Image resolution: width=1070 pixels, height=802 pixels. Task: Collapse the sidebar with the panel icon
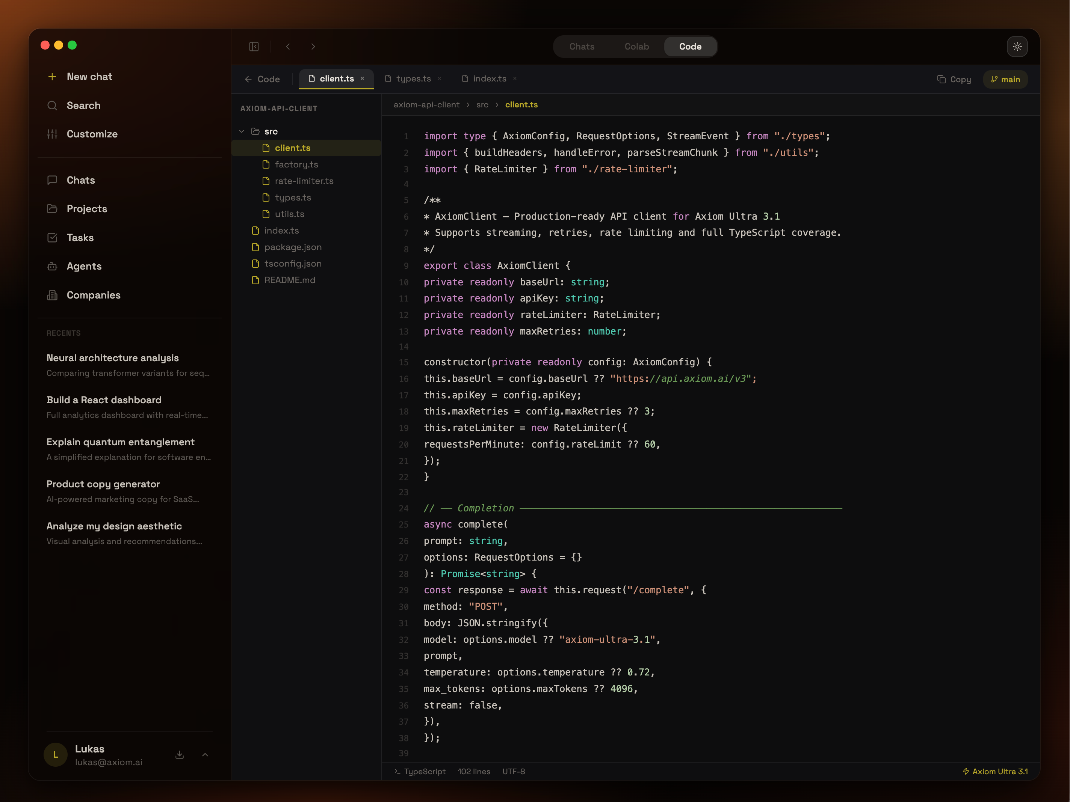(x=254, y=47)
